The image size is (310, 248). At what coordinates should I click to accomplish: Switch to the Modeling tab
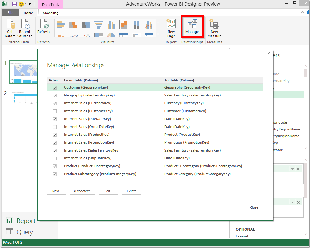coord(51,13)
